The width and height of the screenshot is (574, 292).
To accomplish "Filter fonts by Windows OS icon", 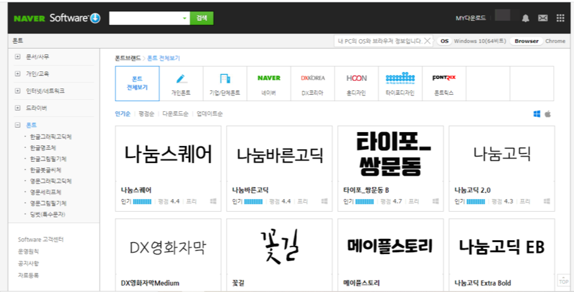I will coord(537,114).
